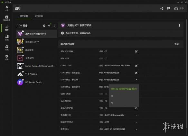Edit the RTX 动态亮丽 setting
188x136 pixels.
(136, 51)
